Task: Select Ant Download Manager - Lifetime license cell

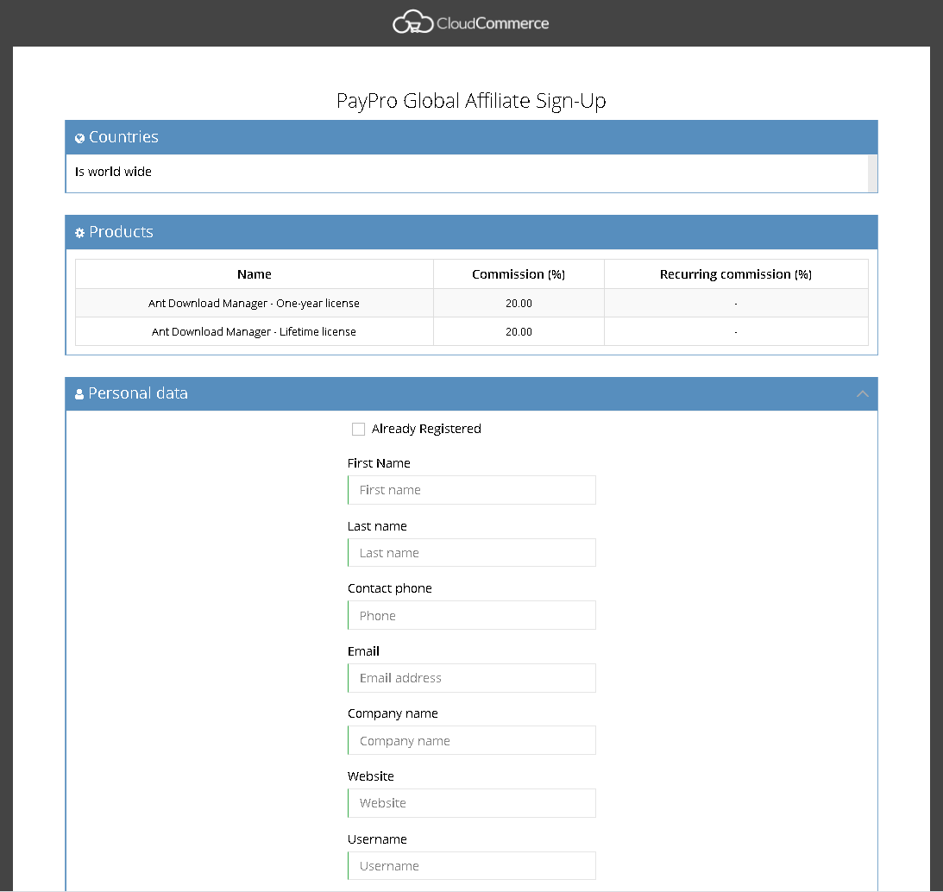Action: coord(255,331)
